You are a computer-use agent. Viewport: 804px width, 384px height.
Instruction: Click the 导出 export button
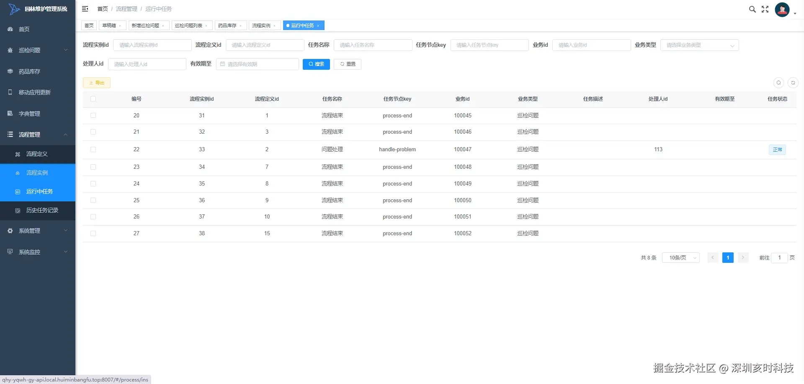[x=97, y=83]
